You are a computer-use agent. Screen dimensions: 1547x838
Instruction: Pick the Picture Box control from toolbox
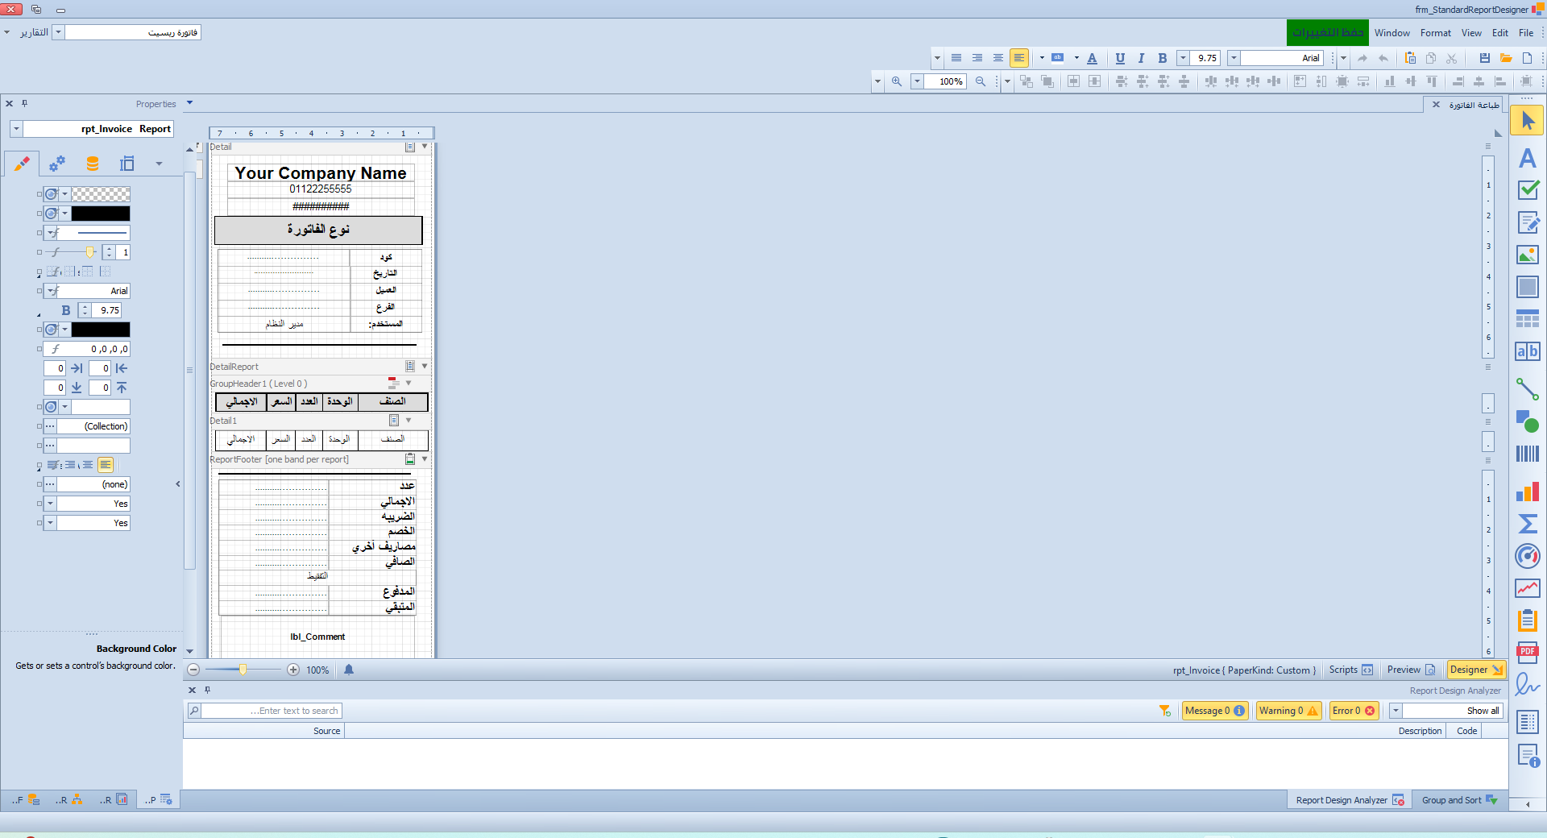(x=1527, y=255)
